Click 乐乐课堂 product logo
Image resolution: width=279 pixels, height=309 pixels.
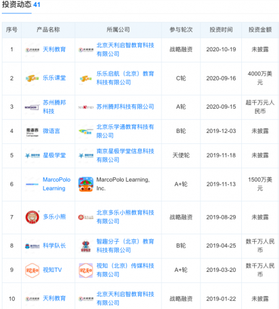point(32,78)
